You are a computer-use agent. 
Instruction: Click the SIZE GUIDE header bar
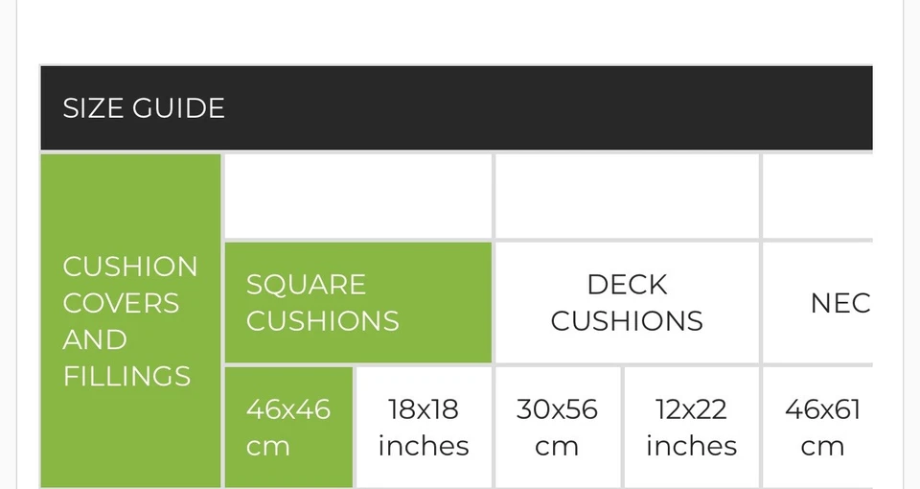pyautogui.click(x=456, y=108)
